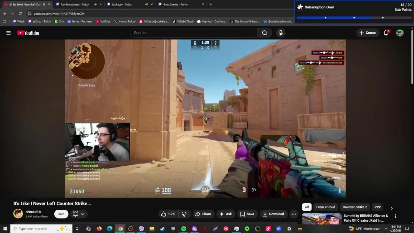Open clock showing 11:21 PM
The width and height of the screenshot is (414, 233).
pos(396,229)
